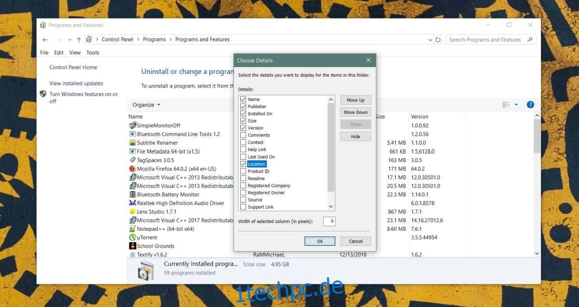The image size is (579, 307).
Task: Open the Edit menu
Action: [59, 53]
